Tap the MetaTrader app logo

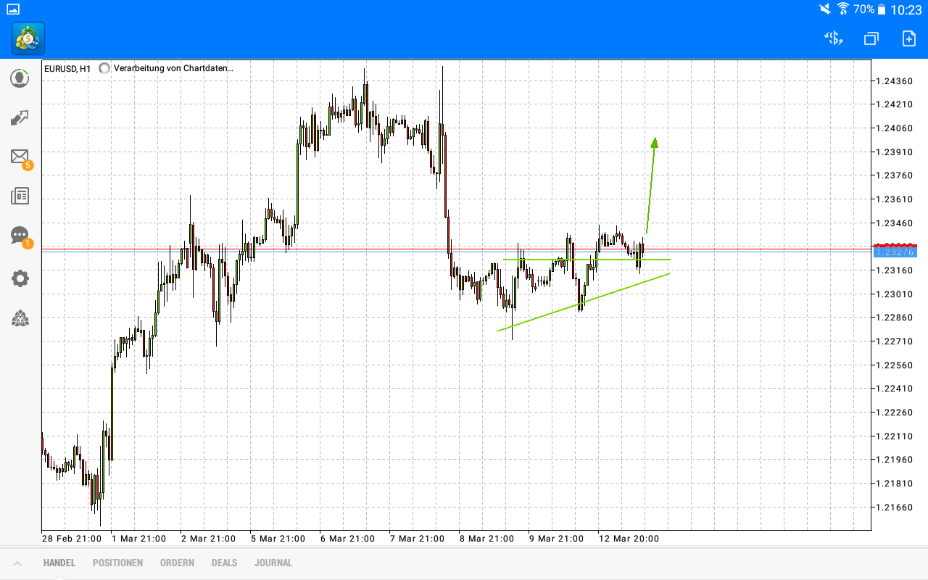27,38
